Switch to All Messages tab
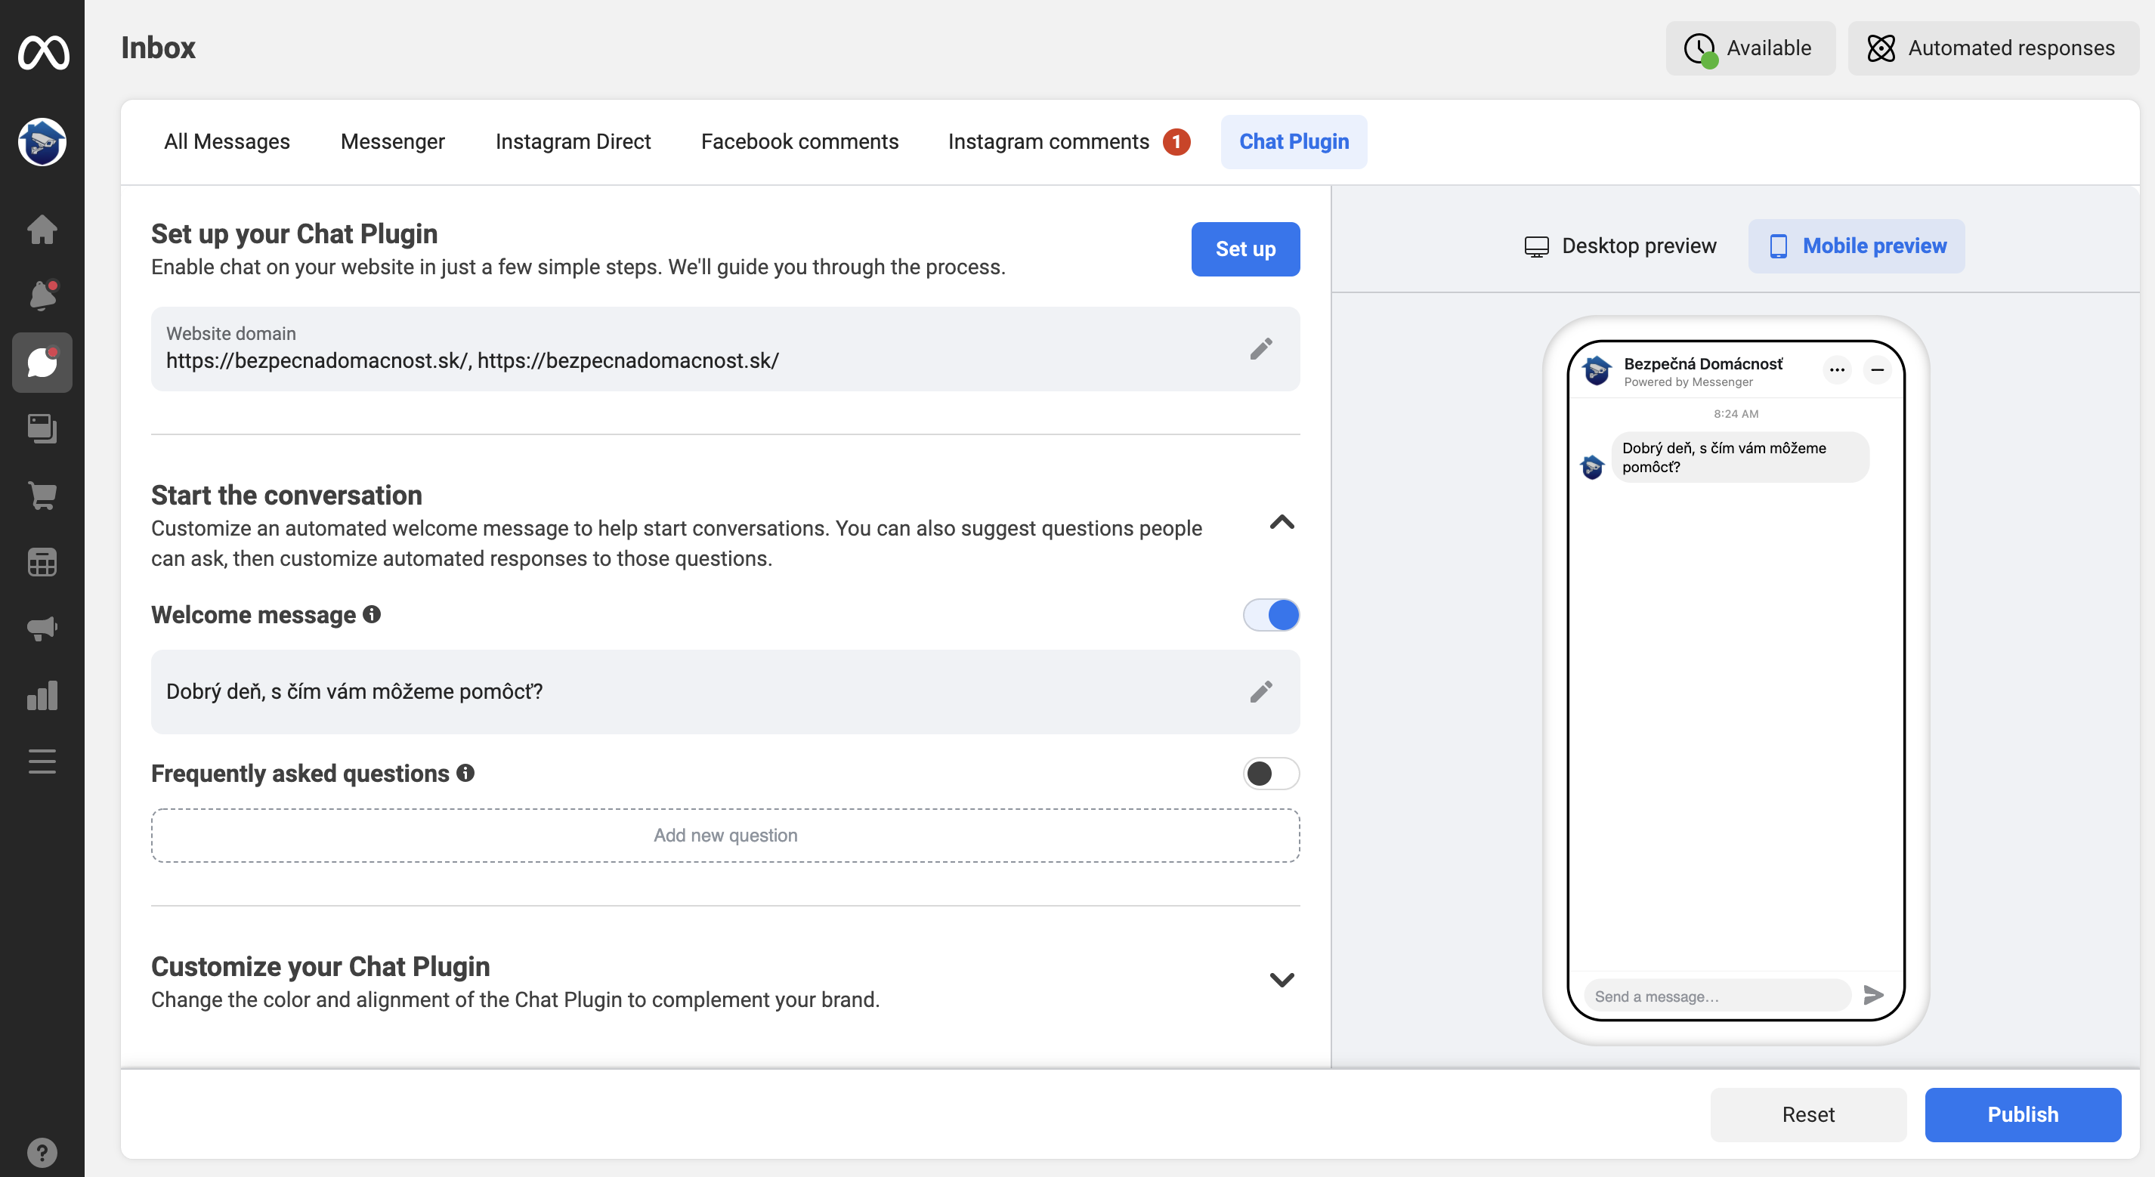Screen dimensions: 2155x1177 click(227, 142)
